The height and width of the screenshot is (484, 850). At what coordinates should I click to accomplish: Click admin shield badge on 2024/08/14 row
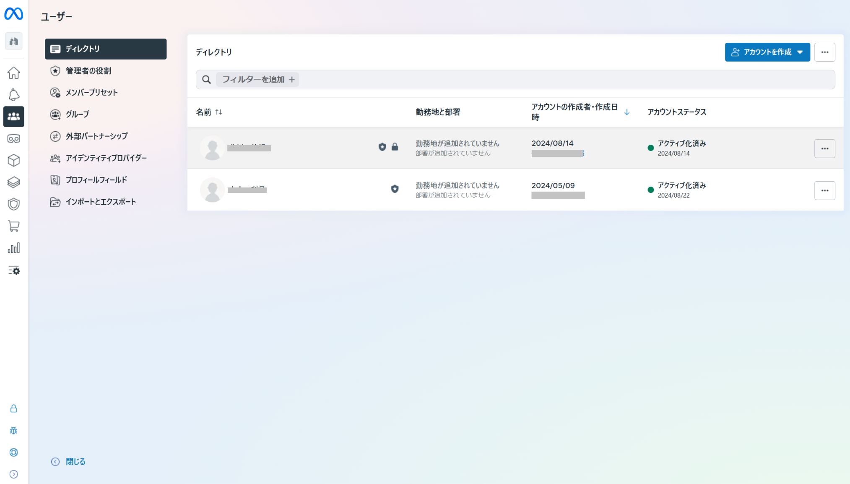pyautogui.click(x=382, y=147)
